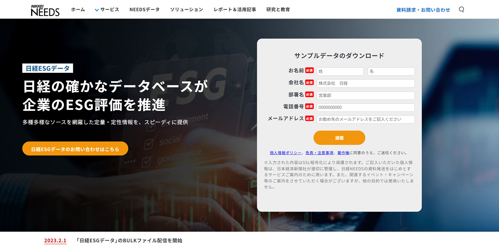Open the ホーム menu item
Screen dimensions: 499x248
(x=78, y=10)
